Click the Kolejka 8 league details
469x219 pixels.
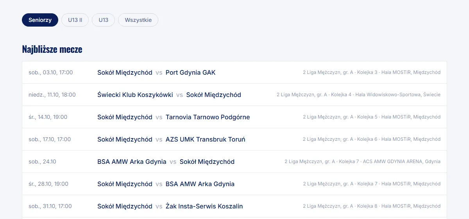[x=372, y=206]
